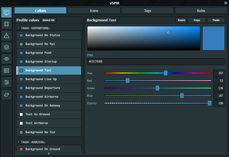The width and height of the screenshot is (229, 157).
Task: Click the Background No Fpl gray swatch
Action: click(x=21, y=44)
